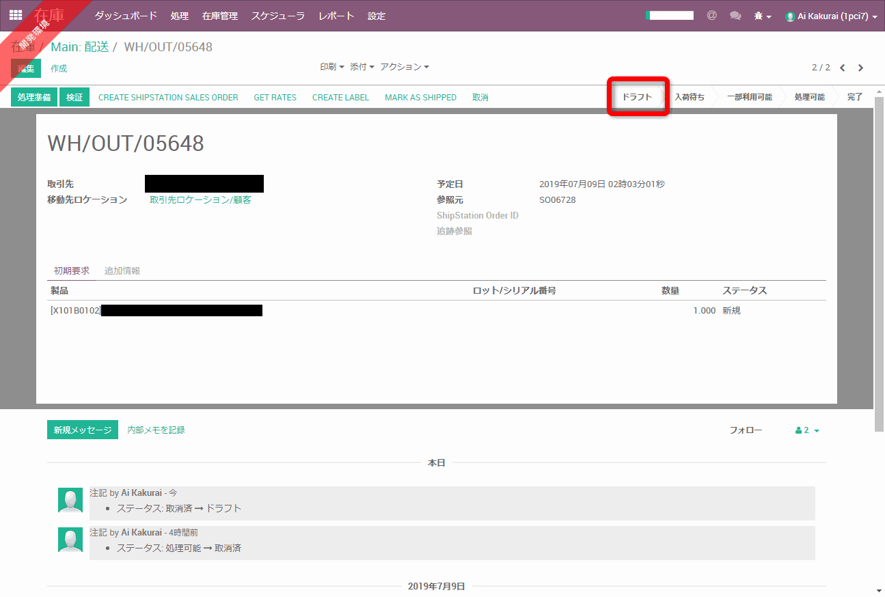Open the debug bug icon menu
The image size is (885, 597).
(x=762, y=16)
